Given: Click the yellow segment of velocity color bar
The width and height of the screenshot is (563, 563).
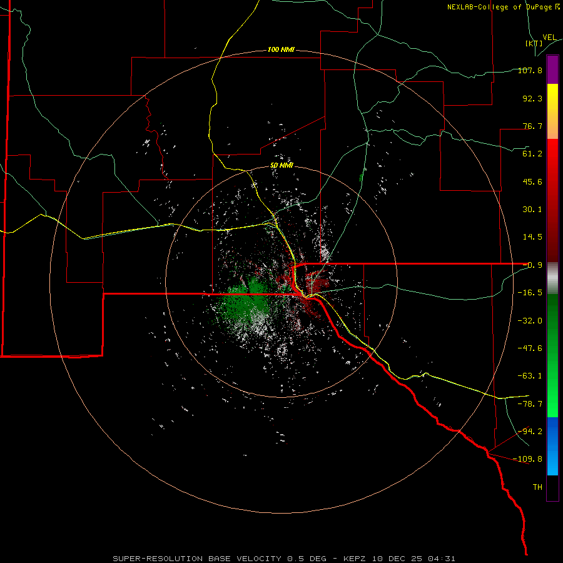Looking at the screenshot, I should (x=552, y=111).
